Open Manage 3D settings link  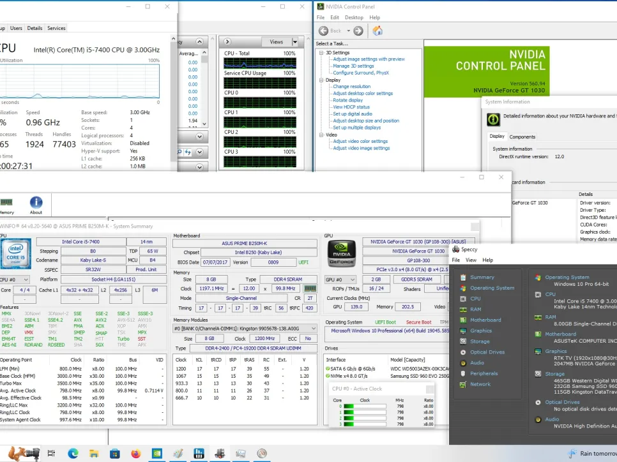point(353,66)
